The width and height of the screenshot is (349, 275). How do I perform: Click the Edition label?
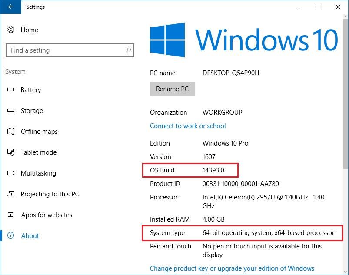click(160, 143)
